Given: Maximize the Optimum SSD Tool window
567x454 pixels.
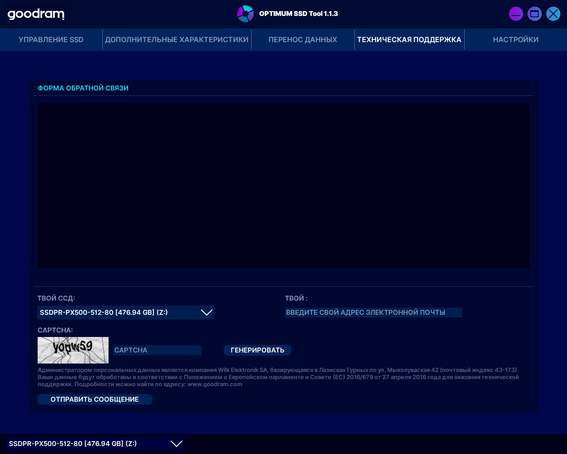Looking at the screenshot, I should (535, 14).
